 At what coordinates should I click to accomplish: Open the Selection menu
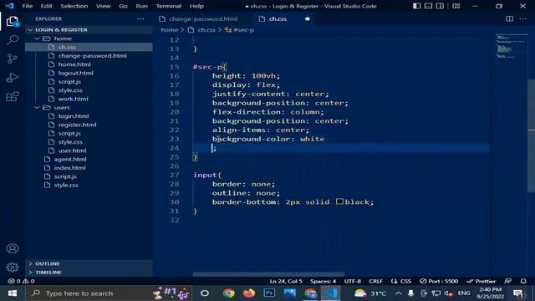(x=74, y=6)
